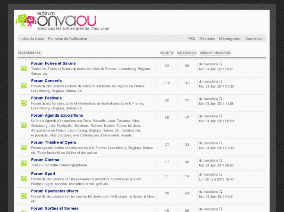
Task: Click the forum icon beside Forum Festivals
Action: (x=24, y=103)
